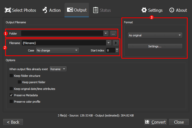Click the About info circle icon
Image resolution: width=192 pixels, height=128 pixels.
(x=172, y=10)
